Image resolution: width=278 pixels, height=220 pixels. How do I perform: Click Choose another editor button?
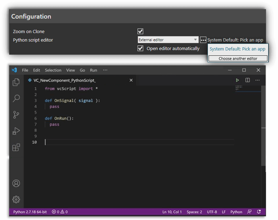pyautogui.click(x=238, y=58)
